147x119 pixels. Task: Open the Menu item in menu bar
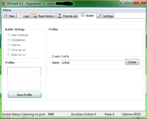[7, 10]
